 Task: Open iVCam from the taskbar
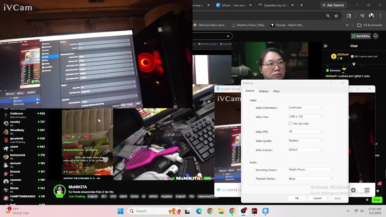coord(265,211)
